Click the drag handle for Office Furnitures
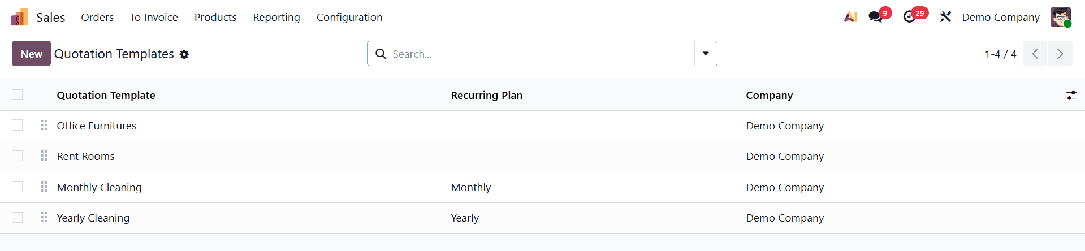The height and width of the screenshot is (251, 1085). [x=44, y=125]
